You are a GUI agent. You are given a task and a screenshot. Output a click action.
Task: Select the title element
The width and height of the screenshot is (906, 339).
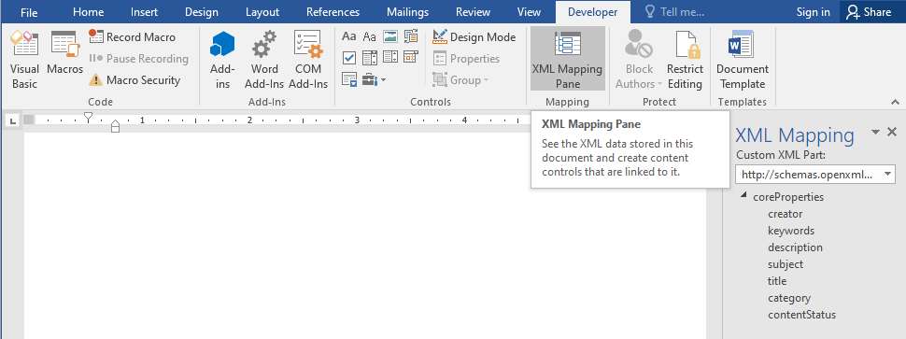coord(777,281)
